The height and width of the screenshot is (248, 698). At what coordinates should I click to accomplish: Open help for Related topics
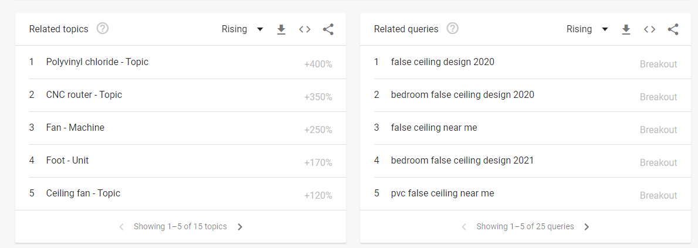click(x=103, y=29)
